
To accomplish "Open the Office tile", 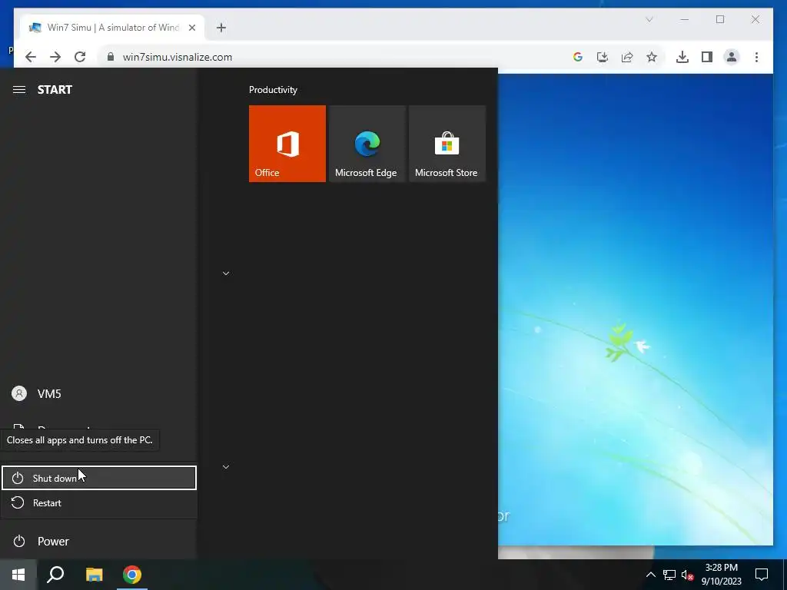I will tap(287, 144).
